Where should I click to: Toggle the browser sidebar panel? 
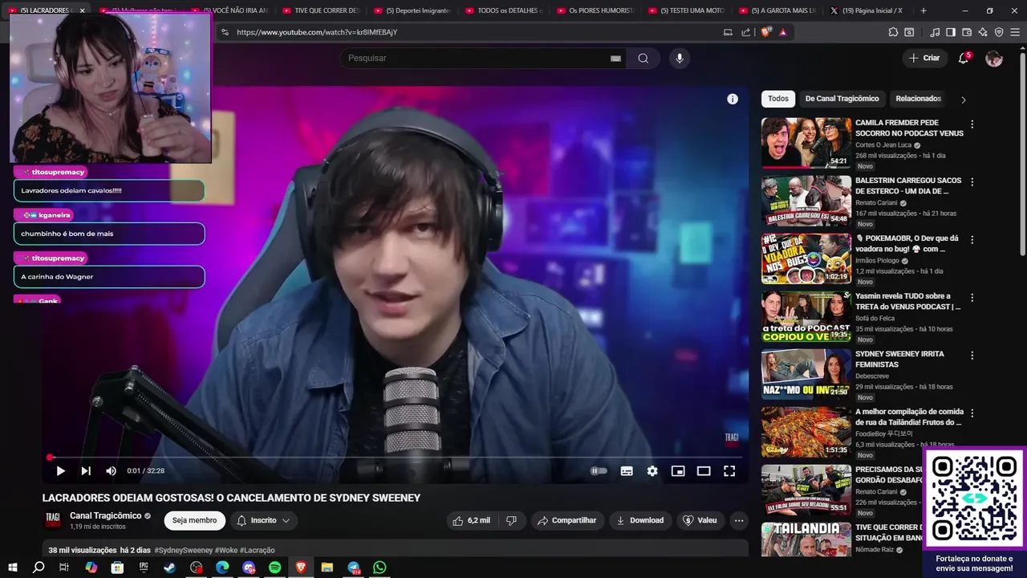point(951,32)
